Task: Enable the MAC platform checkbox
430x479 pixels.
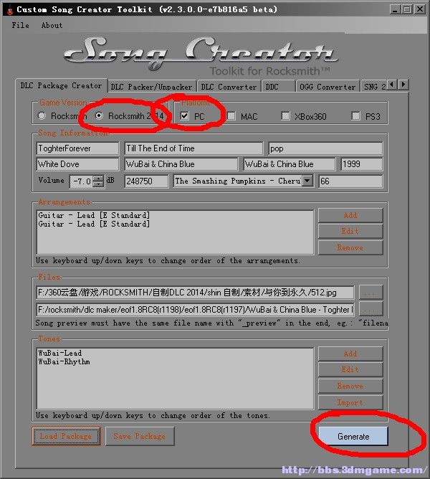Action: point(231,115)
